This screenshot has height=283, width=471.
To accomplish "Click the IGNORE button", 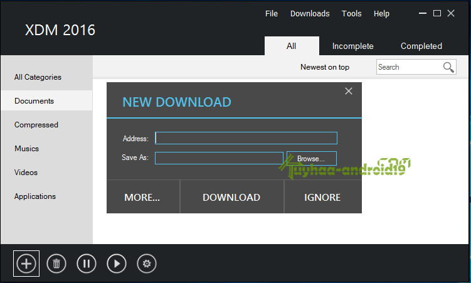I will tap(323, 197).
